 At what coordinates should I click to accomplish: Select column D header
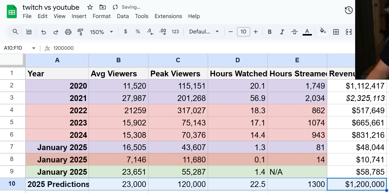(x=238, y=60)
